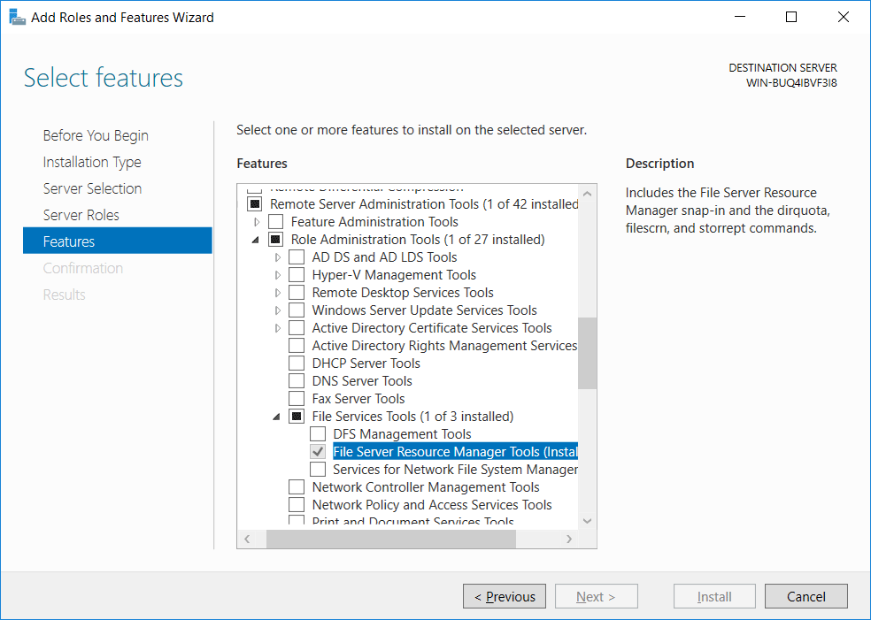871x620 pixels.
Task: Tick the DNS Server Tools checkbox
Action: click(x=297, y=381)
